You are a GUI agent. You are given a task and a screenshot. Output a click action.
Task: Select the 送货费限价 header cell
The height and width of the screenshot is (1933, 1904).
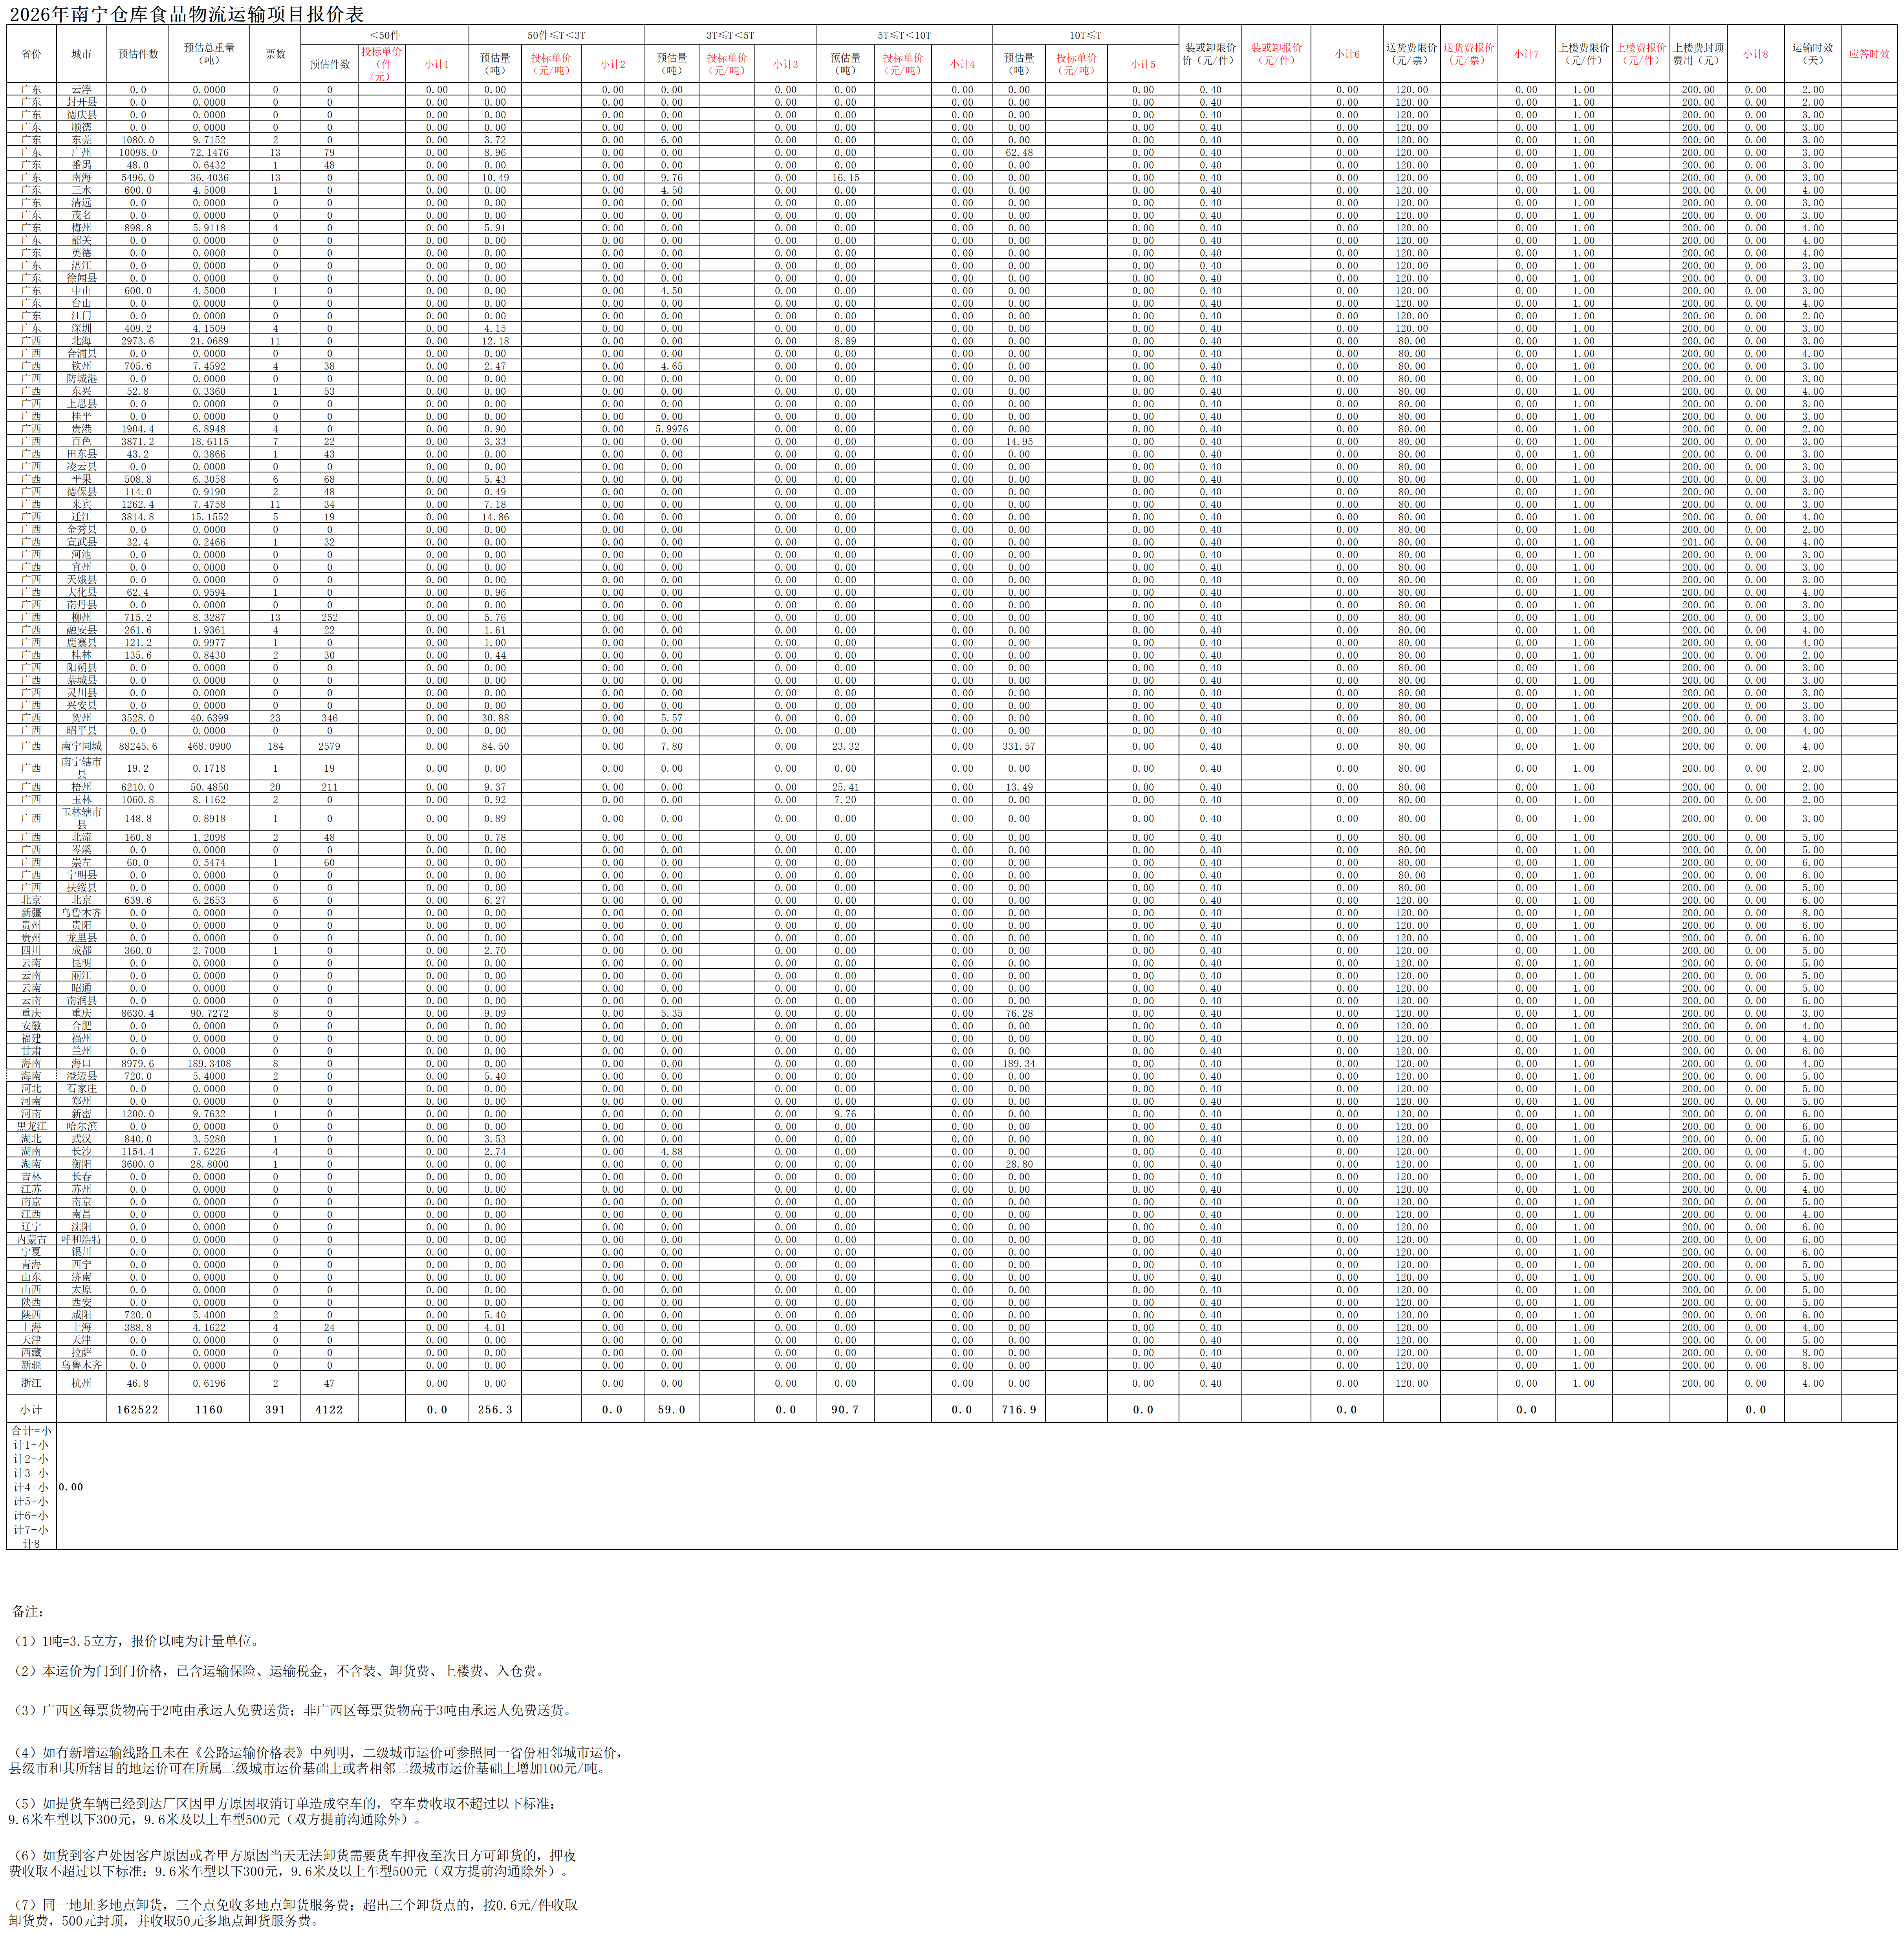[x=1411, y=54]
